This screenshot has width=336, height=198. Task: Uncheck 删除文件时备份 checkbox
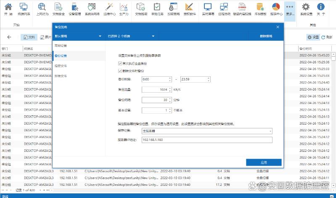pos(120,71)
